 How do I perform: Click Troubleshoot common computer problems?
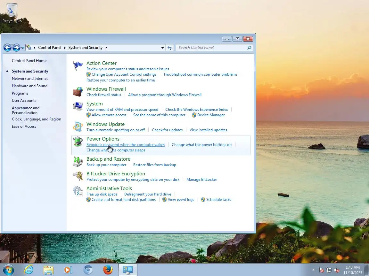(x=200, y=74)
